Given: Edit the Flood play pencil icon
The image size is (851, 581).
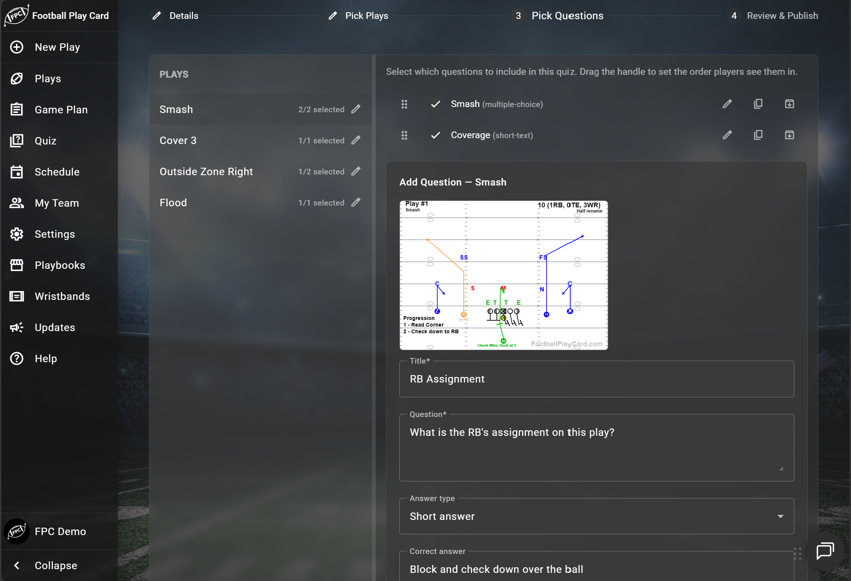Looking at the screenshot, I should 356,203.
